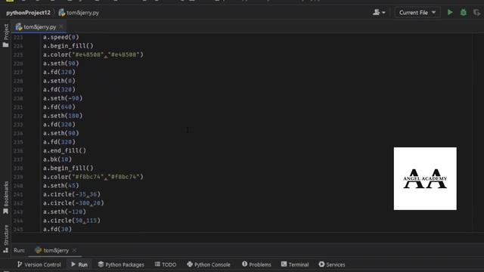The image size is (484, 272).
Task: Click tom&jerry.py breadcrumb in navigation bar
Action: (79, 13)
